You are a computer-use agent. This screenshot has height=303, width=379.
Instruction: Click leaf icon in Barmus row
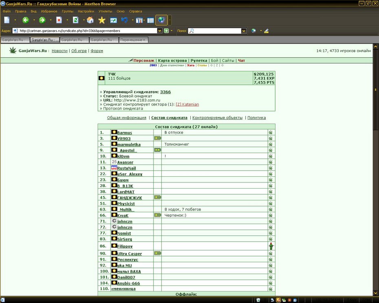point(271,132)
